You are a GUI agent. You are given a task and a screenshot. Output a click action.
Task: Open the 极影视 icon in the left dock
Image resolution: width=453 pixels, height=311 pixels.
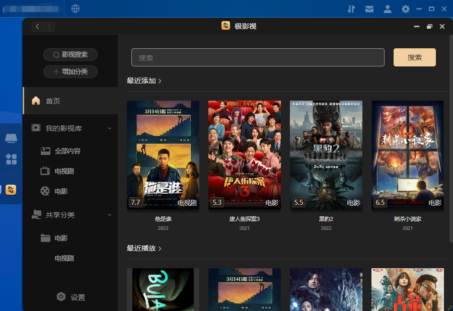(11, 190)
